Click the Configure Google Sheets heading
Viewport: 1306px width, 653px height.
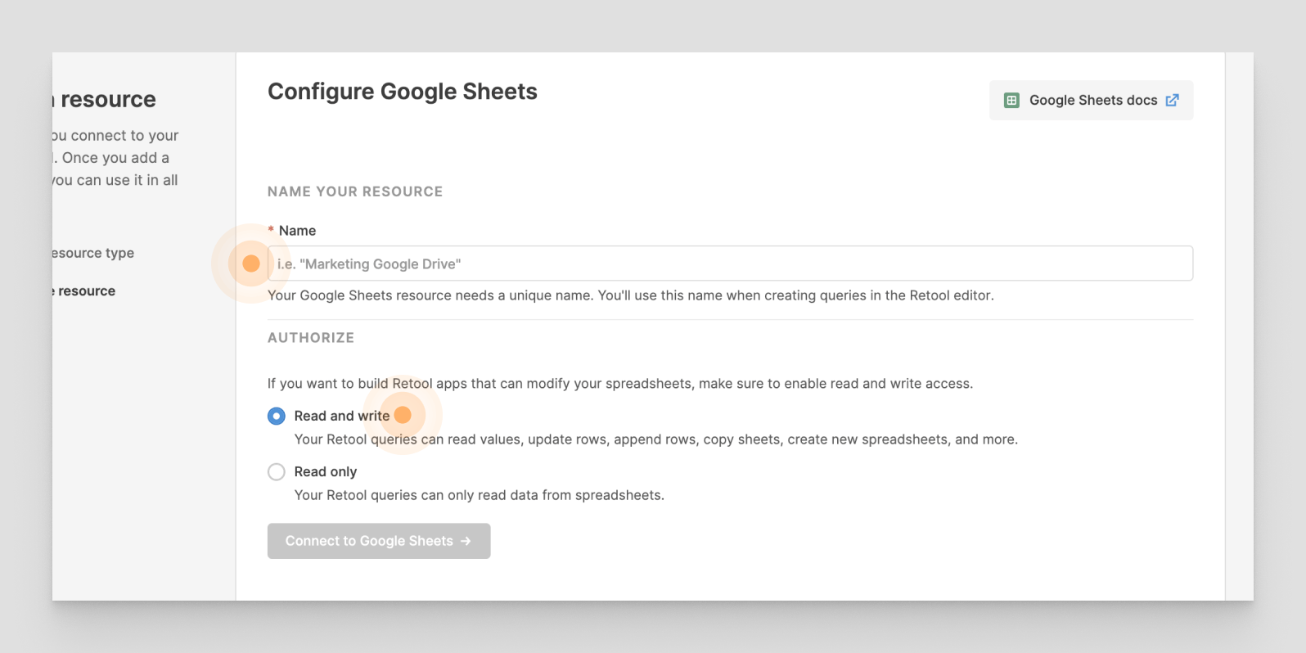pyautogui.click(x=402, y=92)
